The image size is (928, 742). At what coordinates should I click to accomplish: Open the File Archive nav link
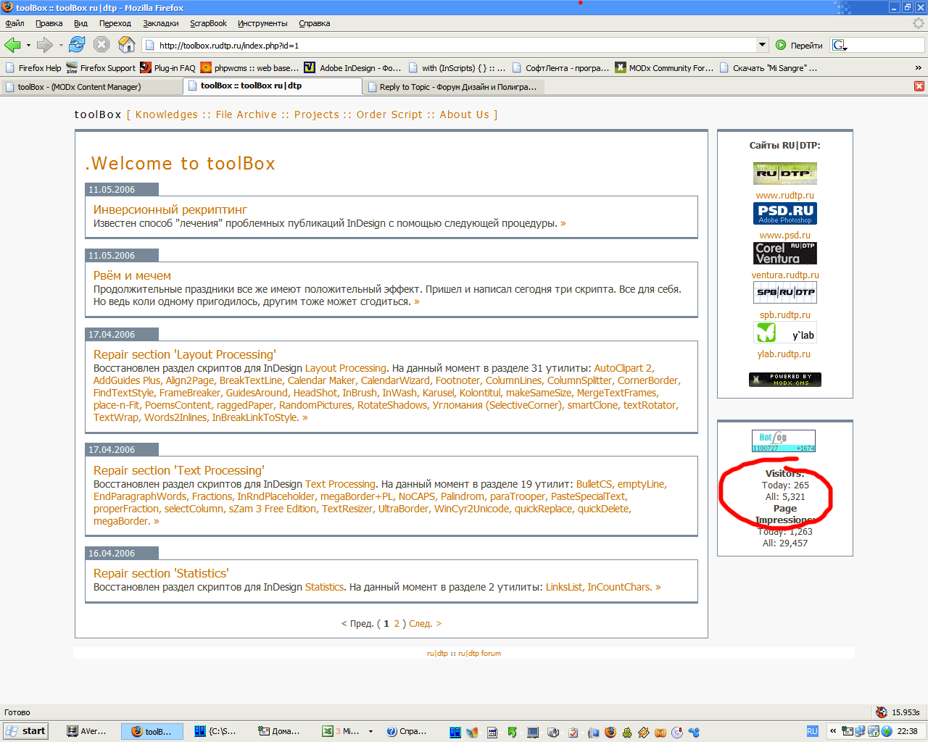[x=246, y=114]
